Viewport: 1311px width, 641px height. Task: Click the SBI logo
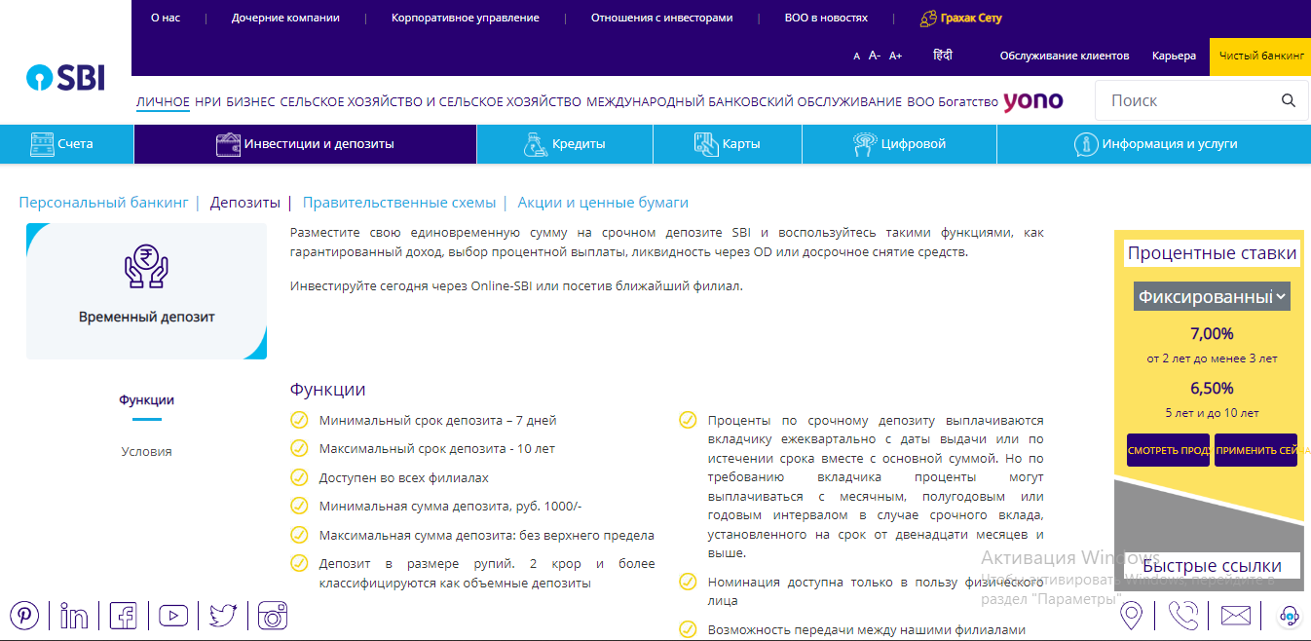click(x=66, y=78)
